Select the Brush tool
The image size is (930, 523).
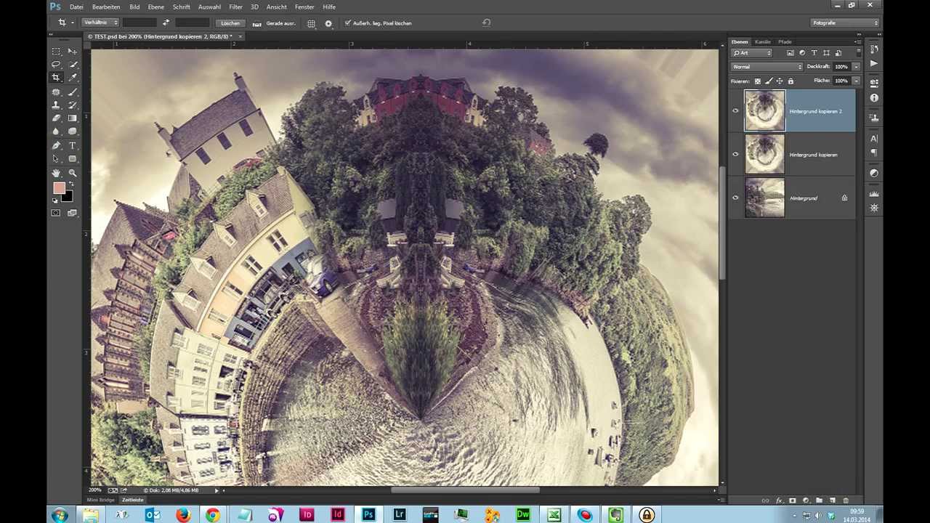pyautogui.click(x=72, y=92)
